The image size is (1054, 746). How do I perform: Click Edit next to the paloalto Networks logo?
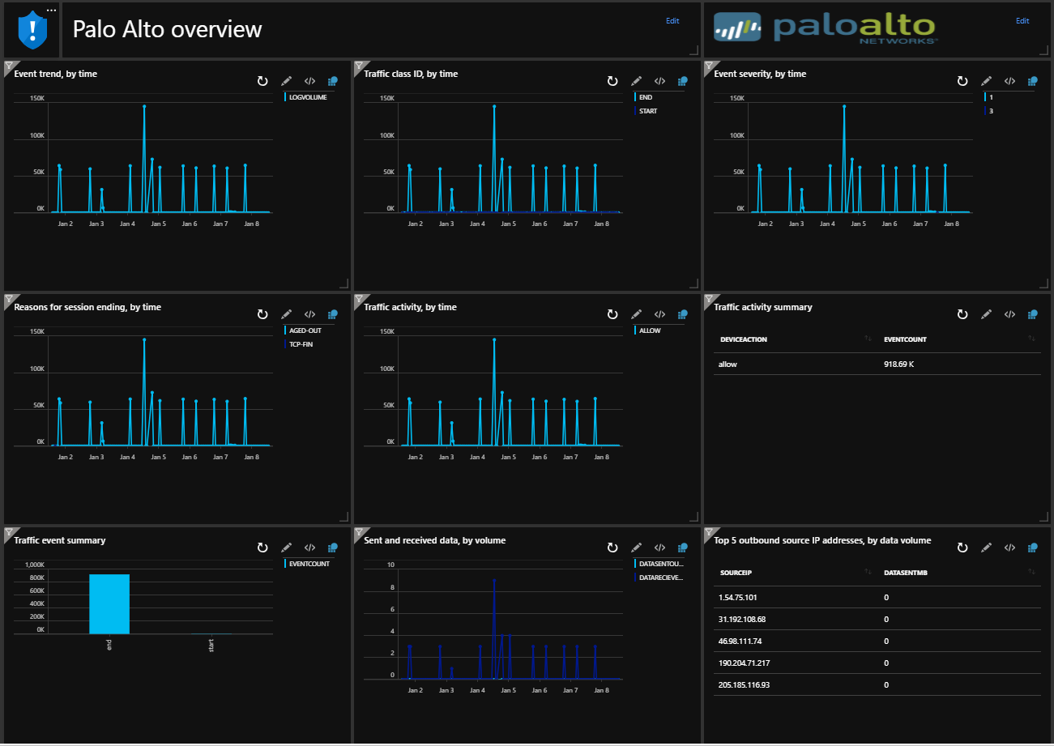pos(1022,21)
